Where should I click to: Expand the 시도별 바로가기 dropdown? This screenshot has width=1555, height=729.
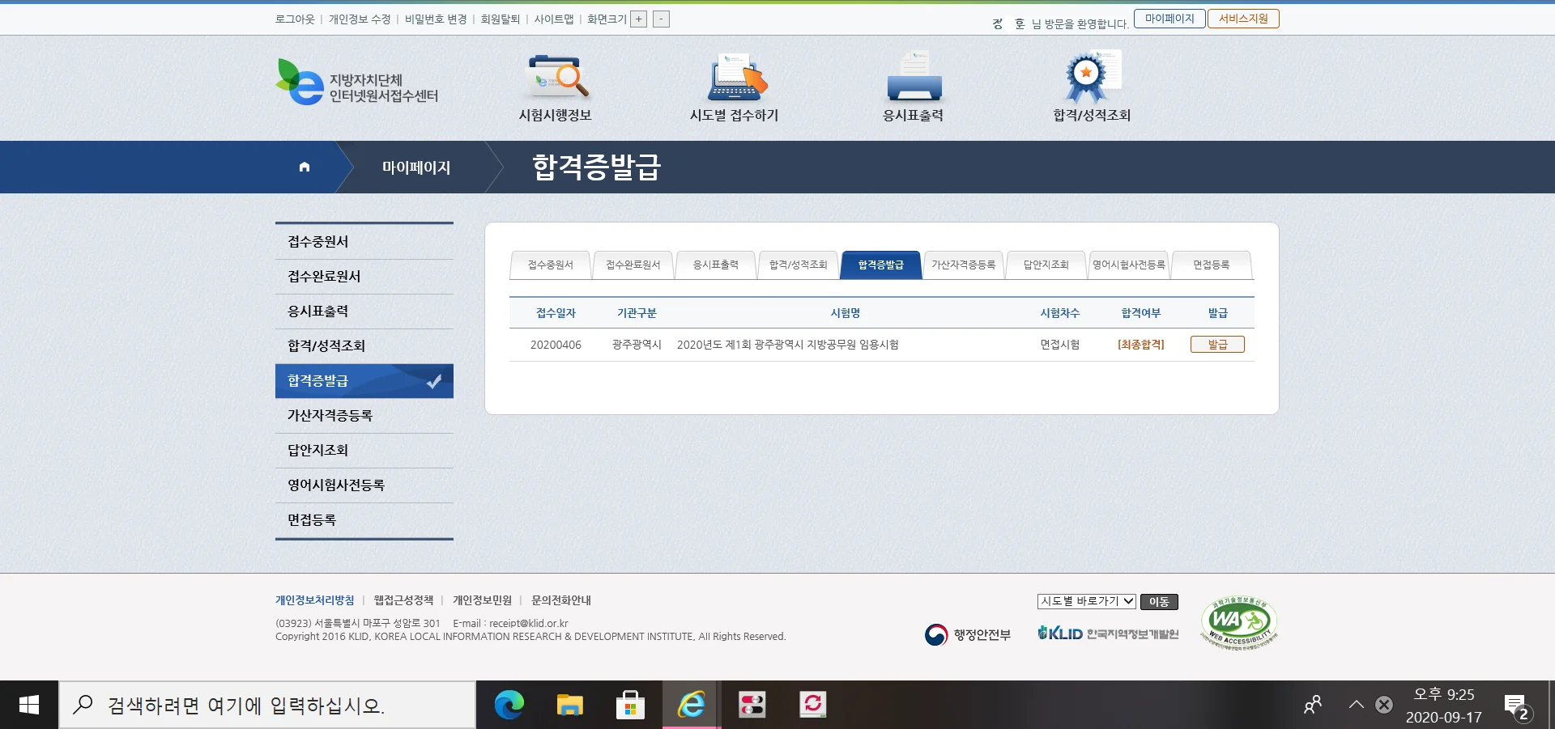click(1086, 601)
